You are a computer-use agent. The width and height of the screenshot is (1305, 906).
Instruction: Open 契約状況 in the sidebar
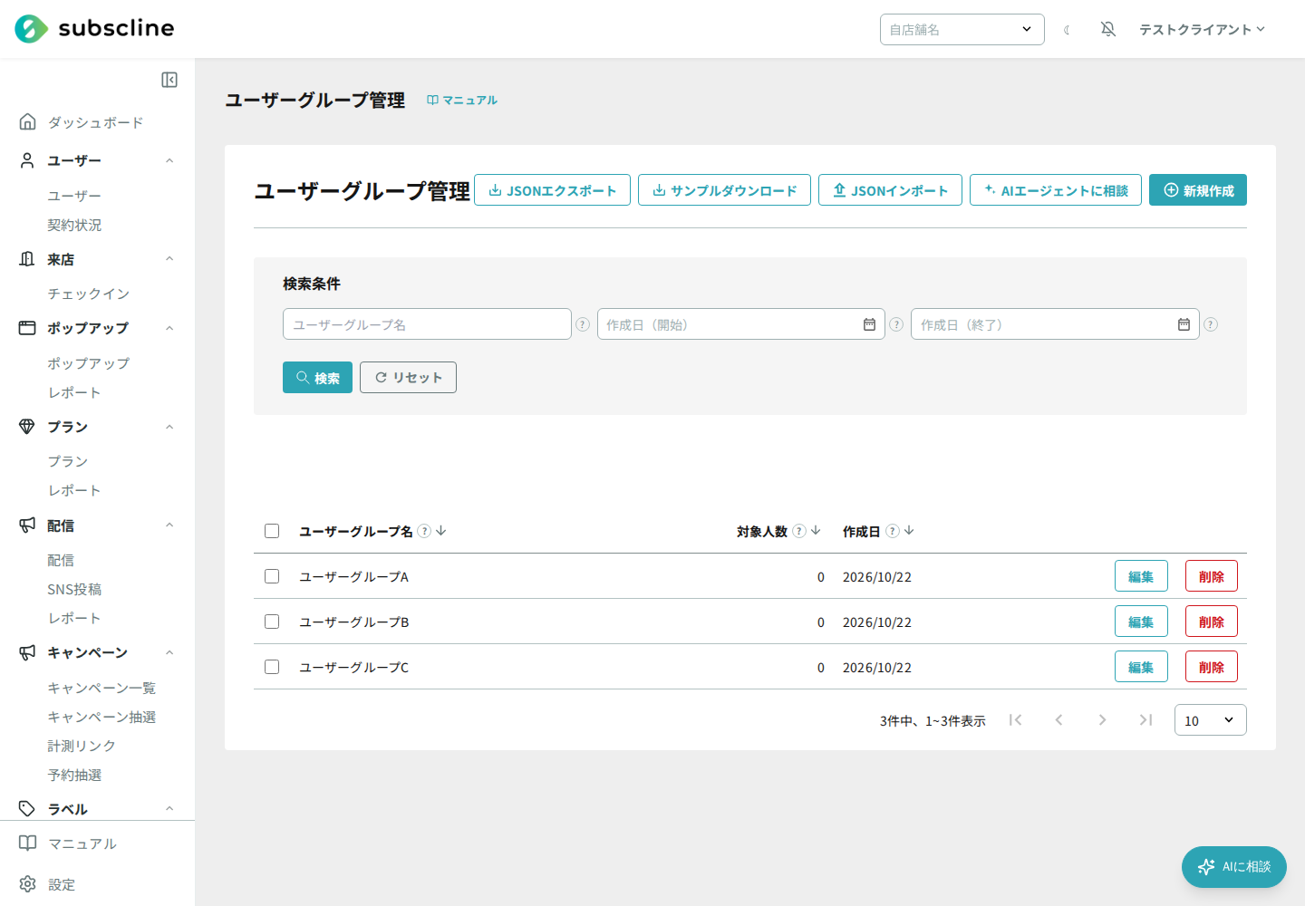click(74, 225)
